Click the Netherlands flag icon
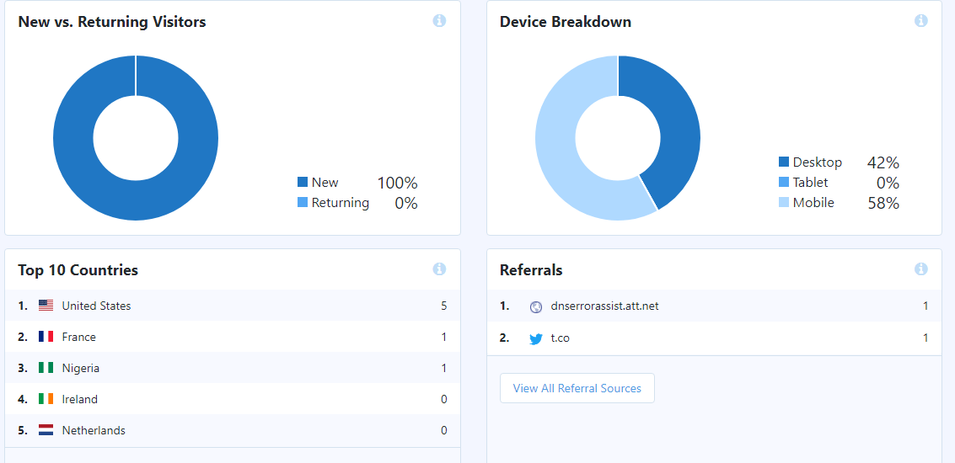955x463 pixels. point(46,430)
